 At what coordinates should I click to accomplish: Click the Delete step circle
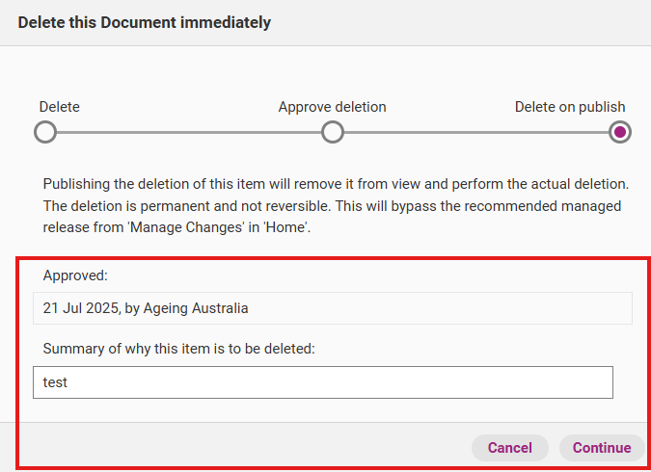[x=44, y=132]
